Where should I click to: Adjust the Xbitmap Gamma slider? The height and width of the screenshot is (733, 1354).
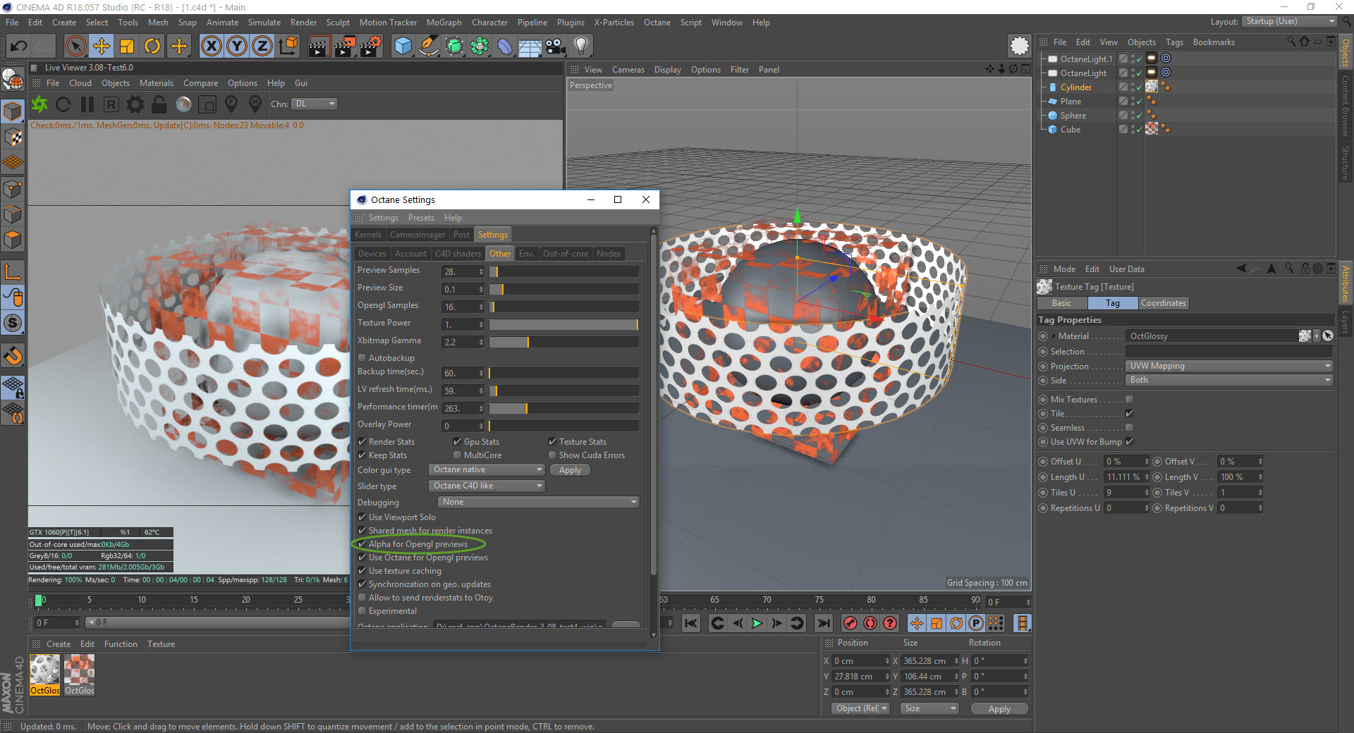tap(564, 342)
